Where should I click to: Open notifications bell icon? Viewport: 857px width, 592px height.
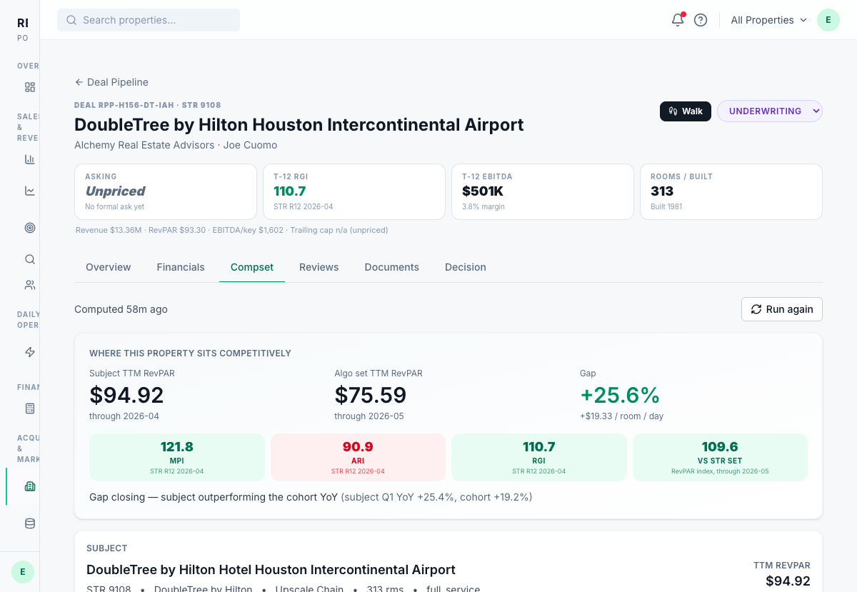[x=678, y=20]
